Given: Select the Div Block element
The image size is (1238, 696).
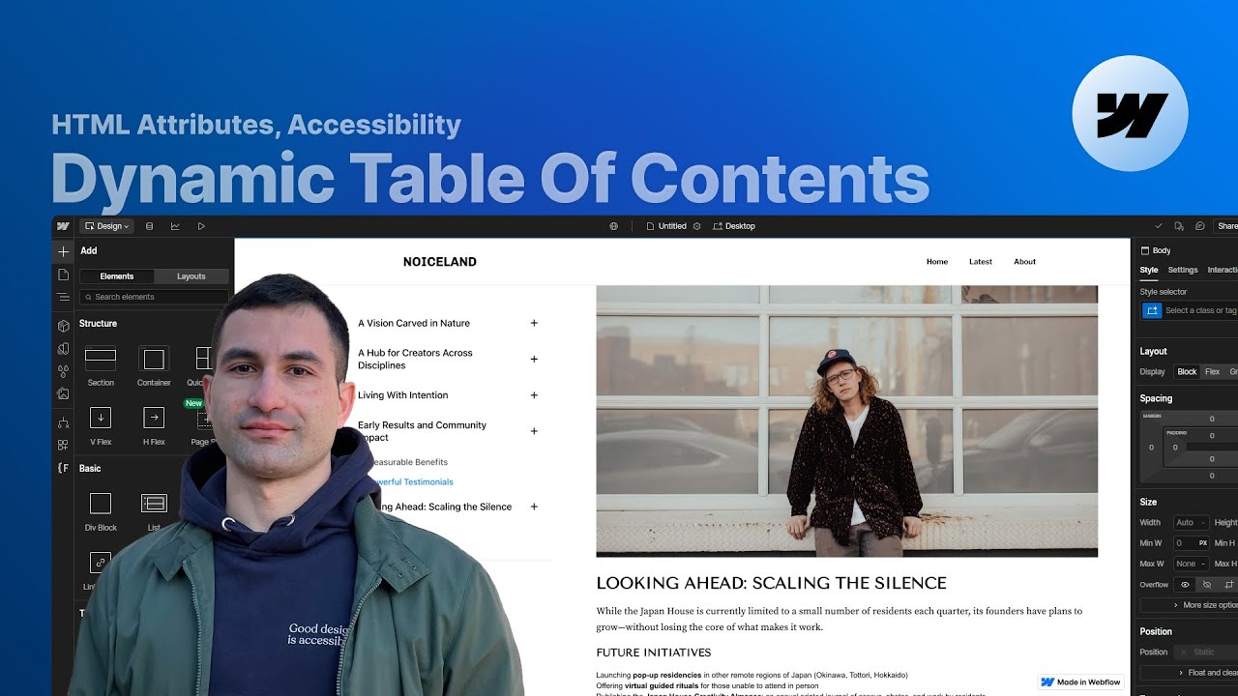Looking at the screenshot, I should click(101, 511).
